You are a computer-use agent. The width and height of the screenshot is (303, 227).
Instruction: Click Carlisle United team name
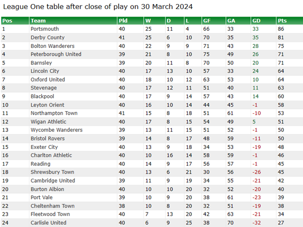click(48, 222)
